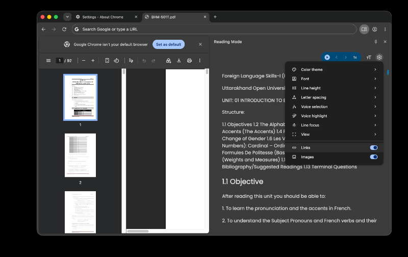Expand the Color theme submenu
Image resolution: width=408 pixels, height=257 pixels.
click(x=335, y=69)
